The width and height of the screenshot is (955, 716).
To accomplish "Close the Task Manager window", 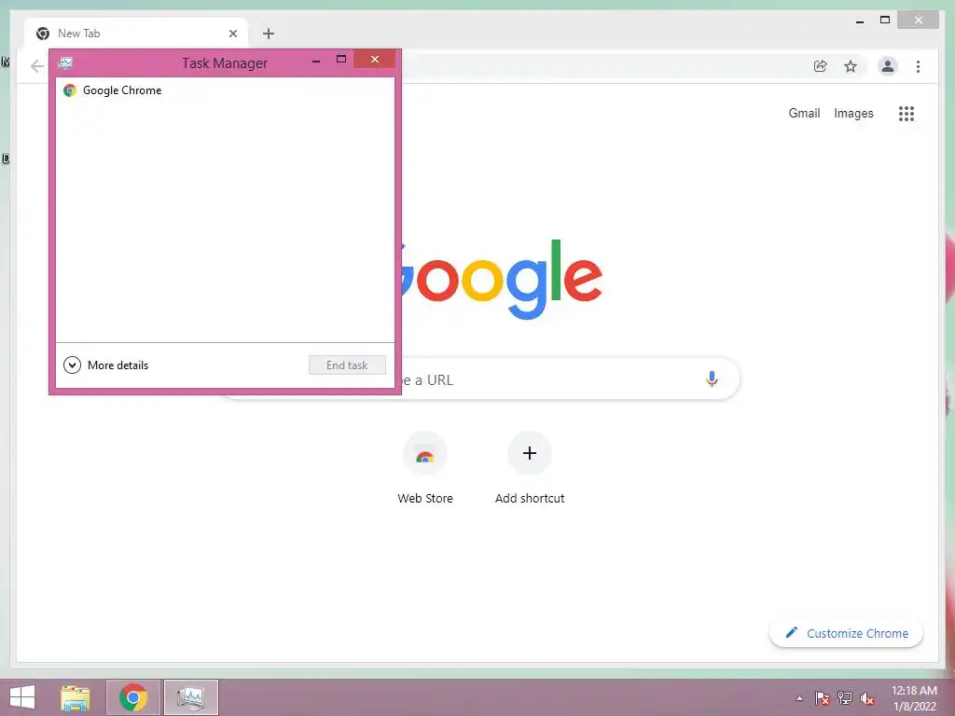I will (375, 59).
